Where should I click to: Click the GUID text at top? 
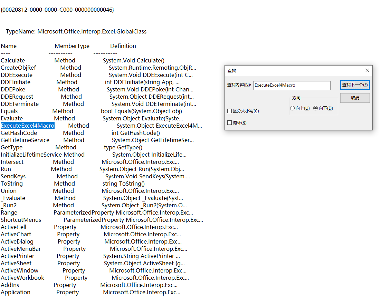coord(57,10)
